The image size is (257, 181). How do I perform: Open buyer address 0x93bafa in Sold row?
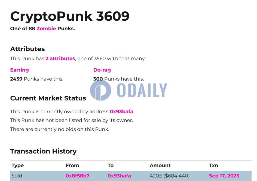point(119,176)
